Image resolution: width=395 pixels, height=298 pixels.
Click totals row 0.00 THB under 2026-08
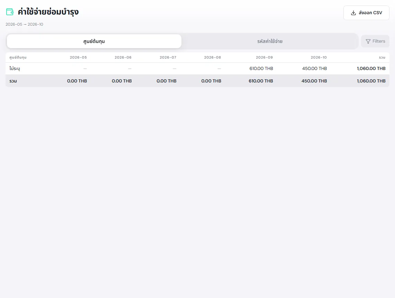[211, 81]
